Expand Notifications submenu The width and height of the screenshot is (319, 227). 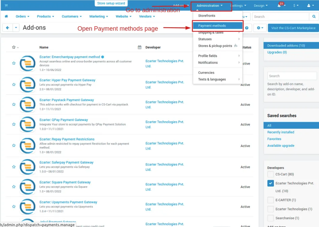point(218,62)
